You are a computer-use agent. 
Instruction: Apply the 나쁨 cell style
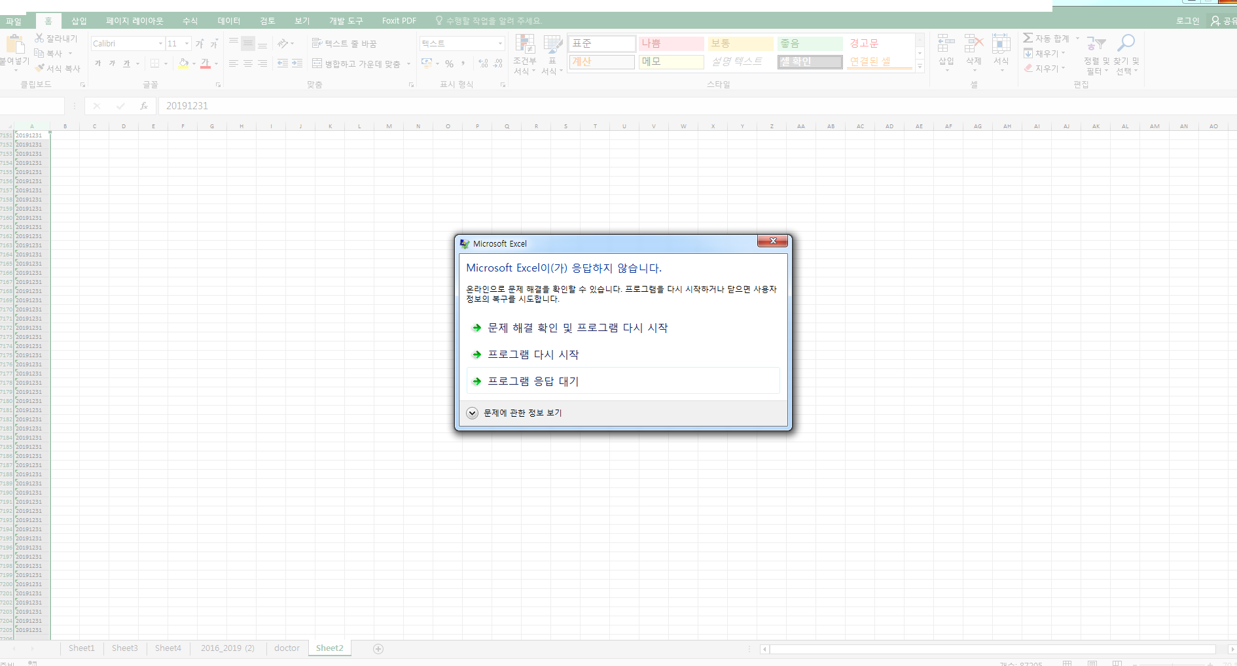(x=672, y=43)
